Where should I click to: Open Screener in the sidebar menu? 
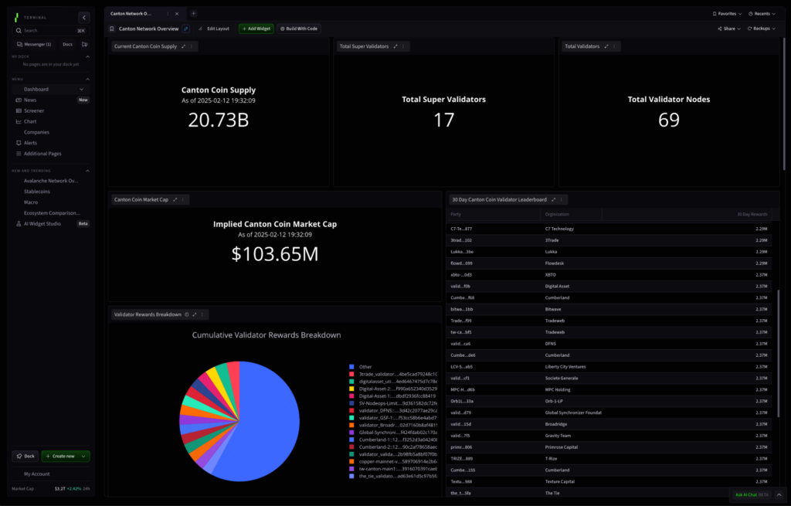coord(34,110)
